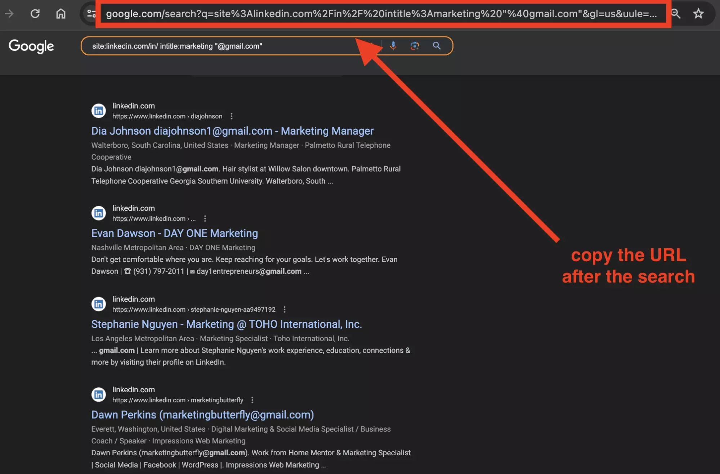
Task: Bookmark this page with the star icon
Action: 698,14
